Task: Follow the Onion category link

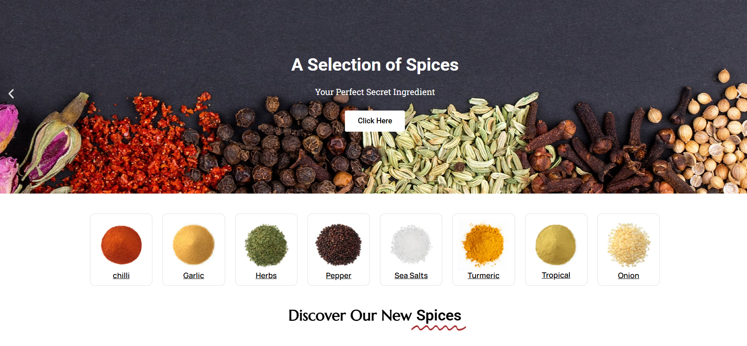Action: pyautogui.click(x=629, y=275)
